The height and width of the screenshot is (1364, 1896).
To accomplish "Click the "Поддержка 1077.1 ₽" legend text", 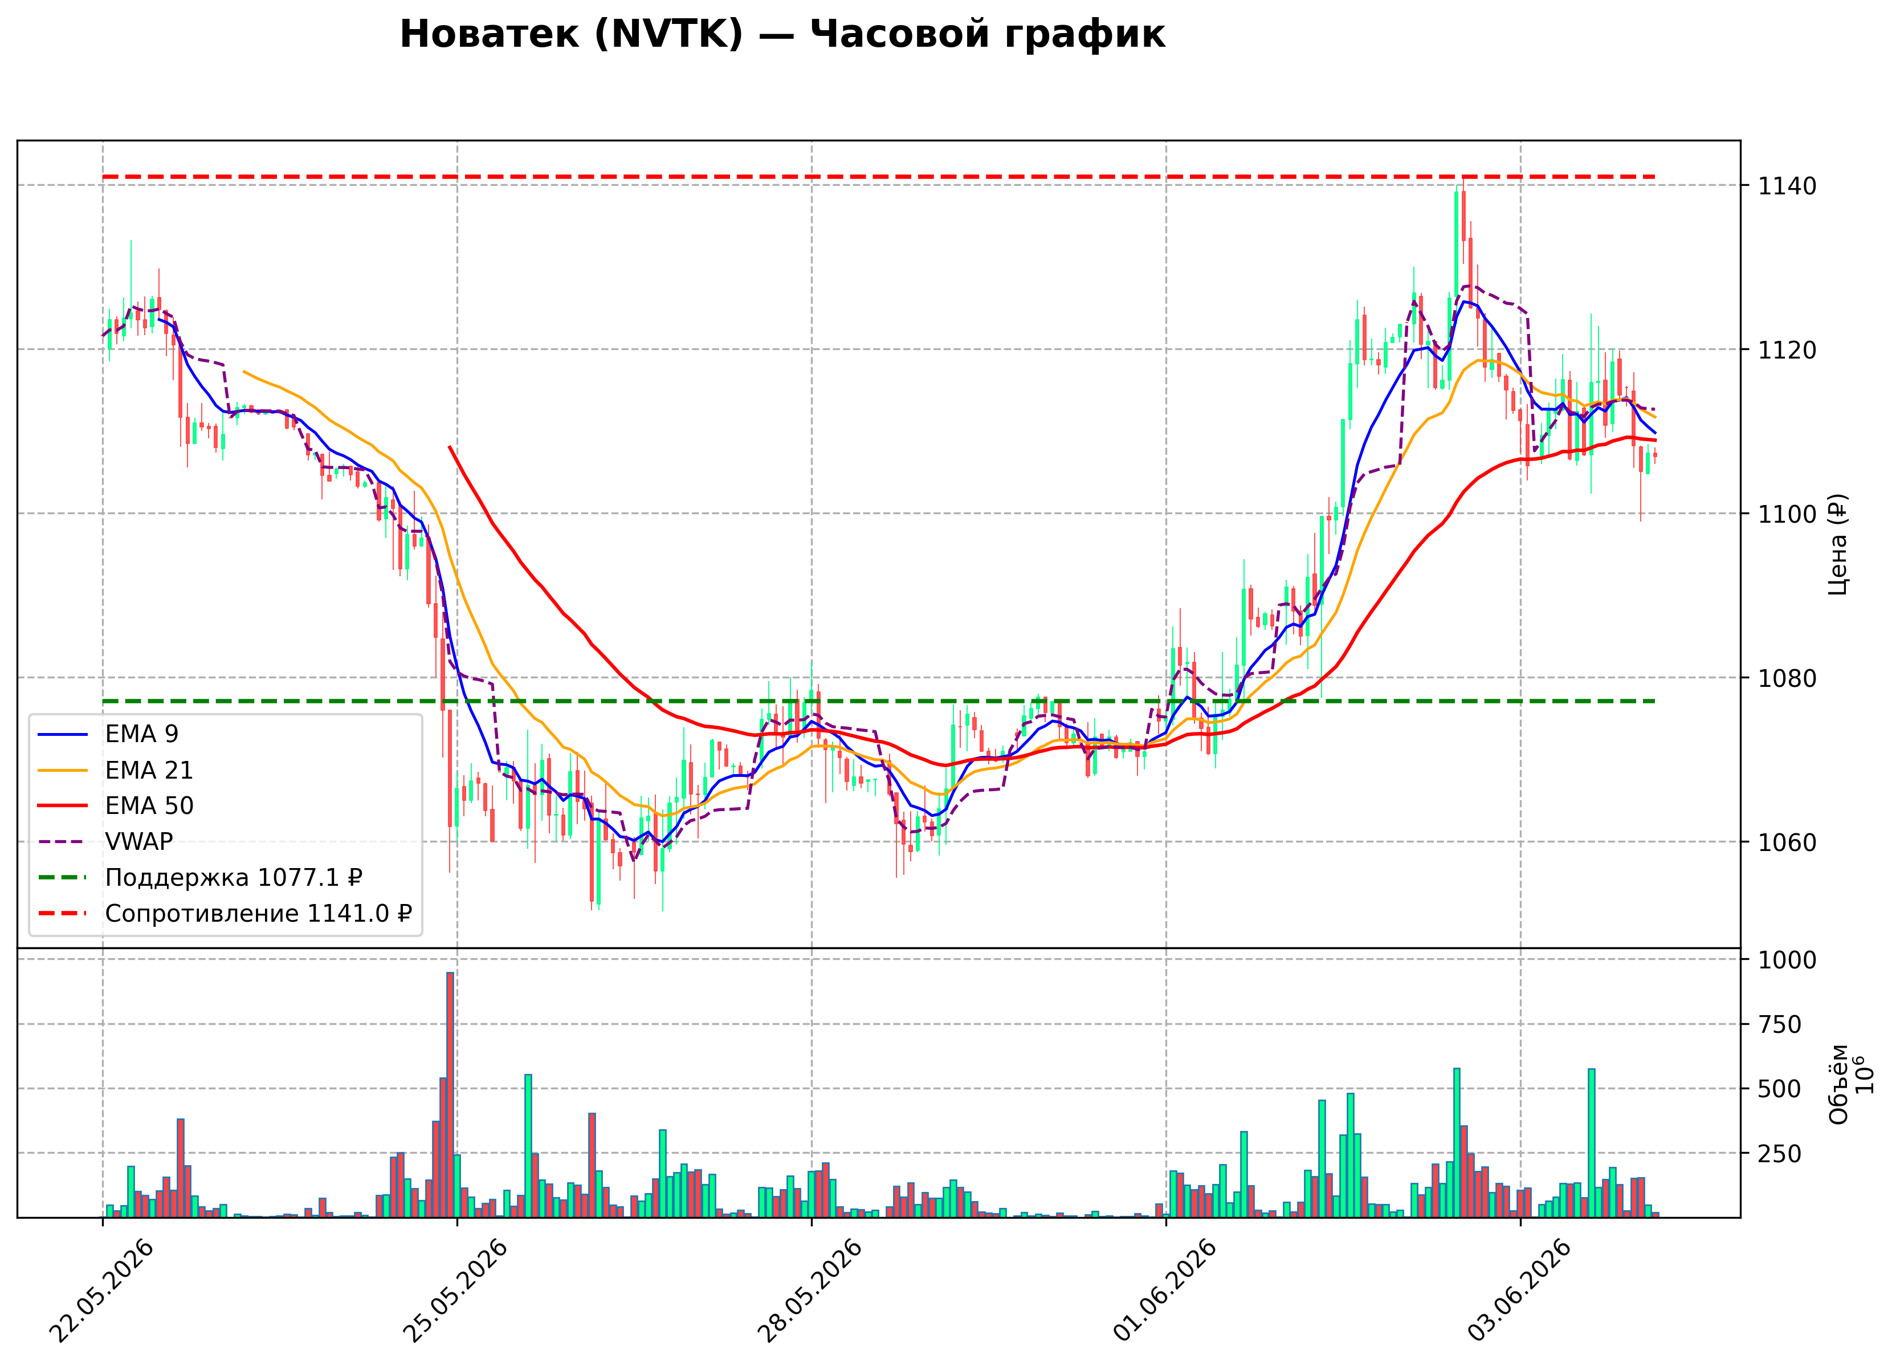I will 233,878.
